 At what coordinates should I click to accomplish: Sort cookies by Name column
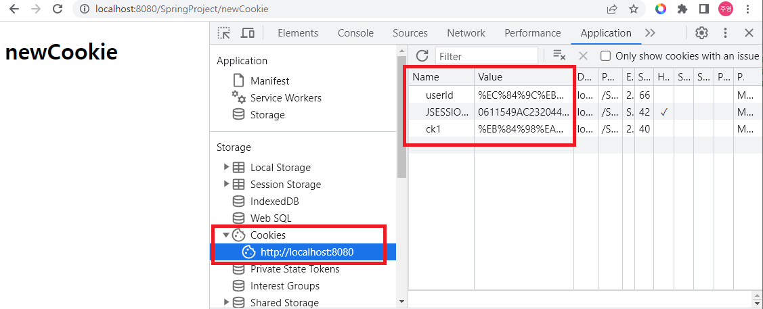pos(441,77)
